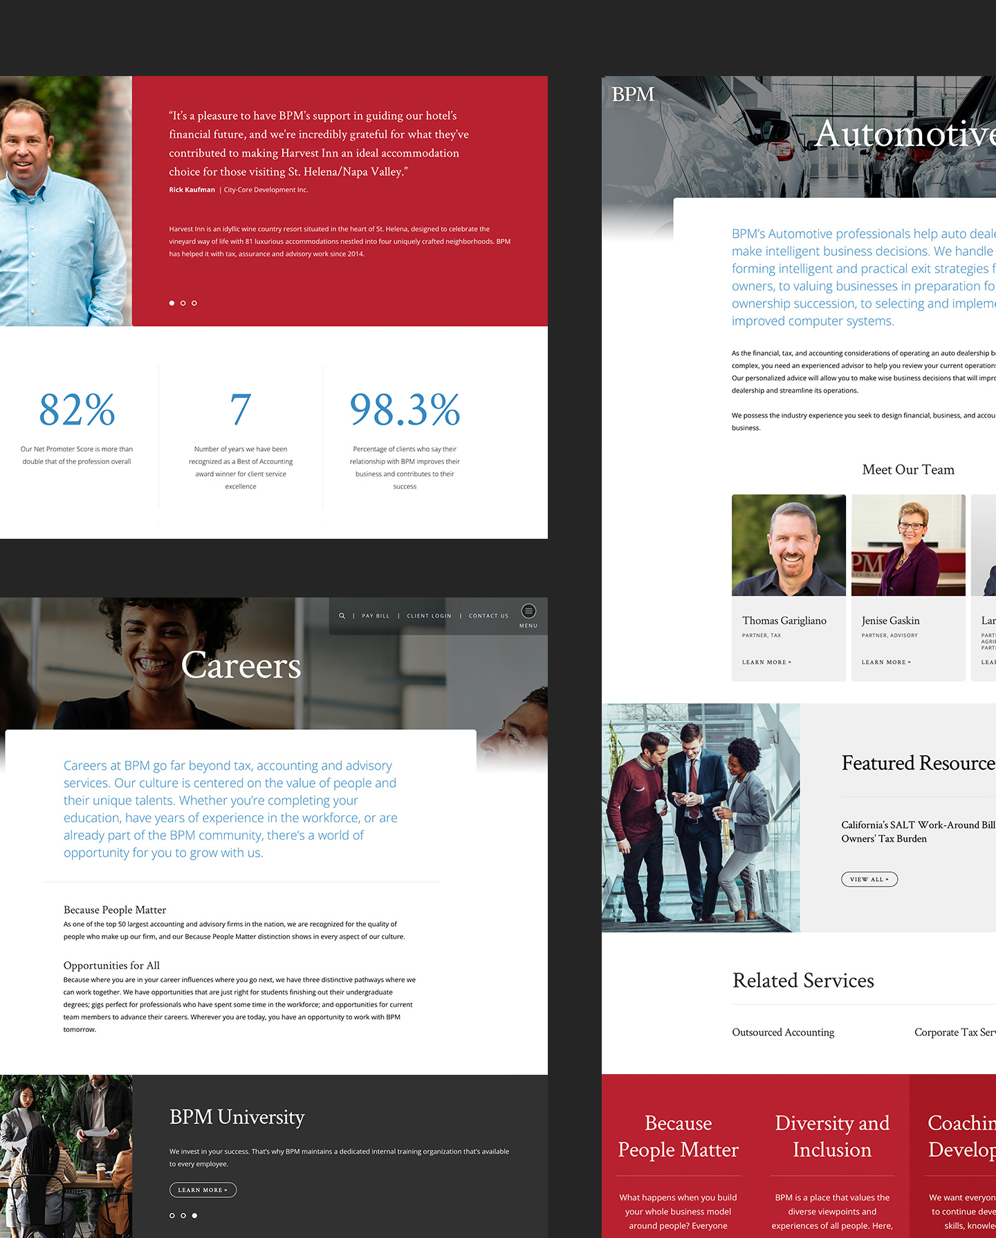Viewport: 996px width, 1238px height.
Task: Click the search magnifier icon in Careers header
Action: coord(342,616)
